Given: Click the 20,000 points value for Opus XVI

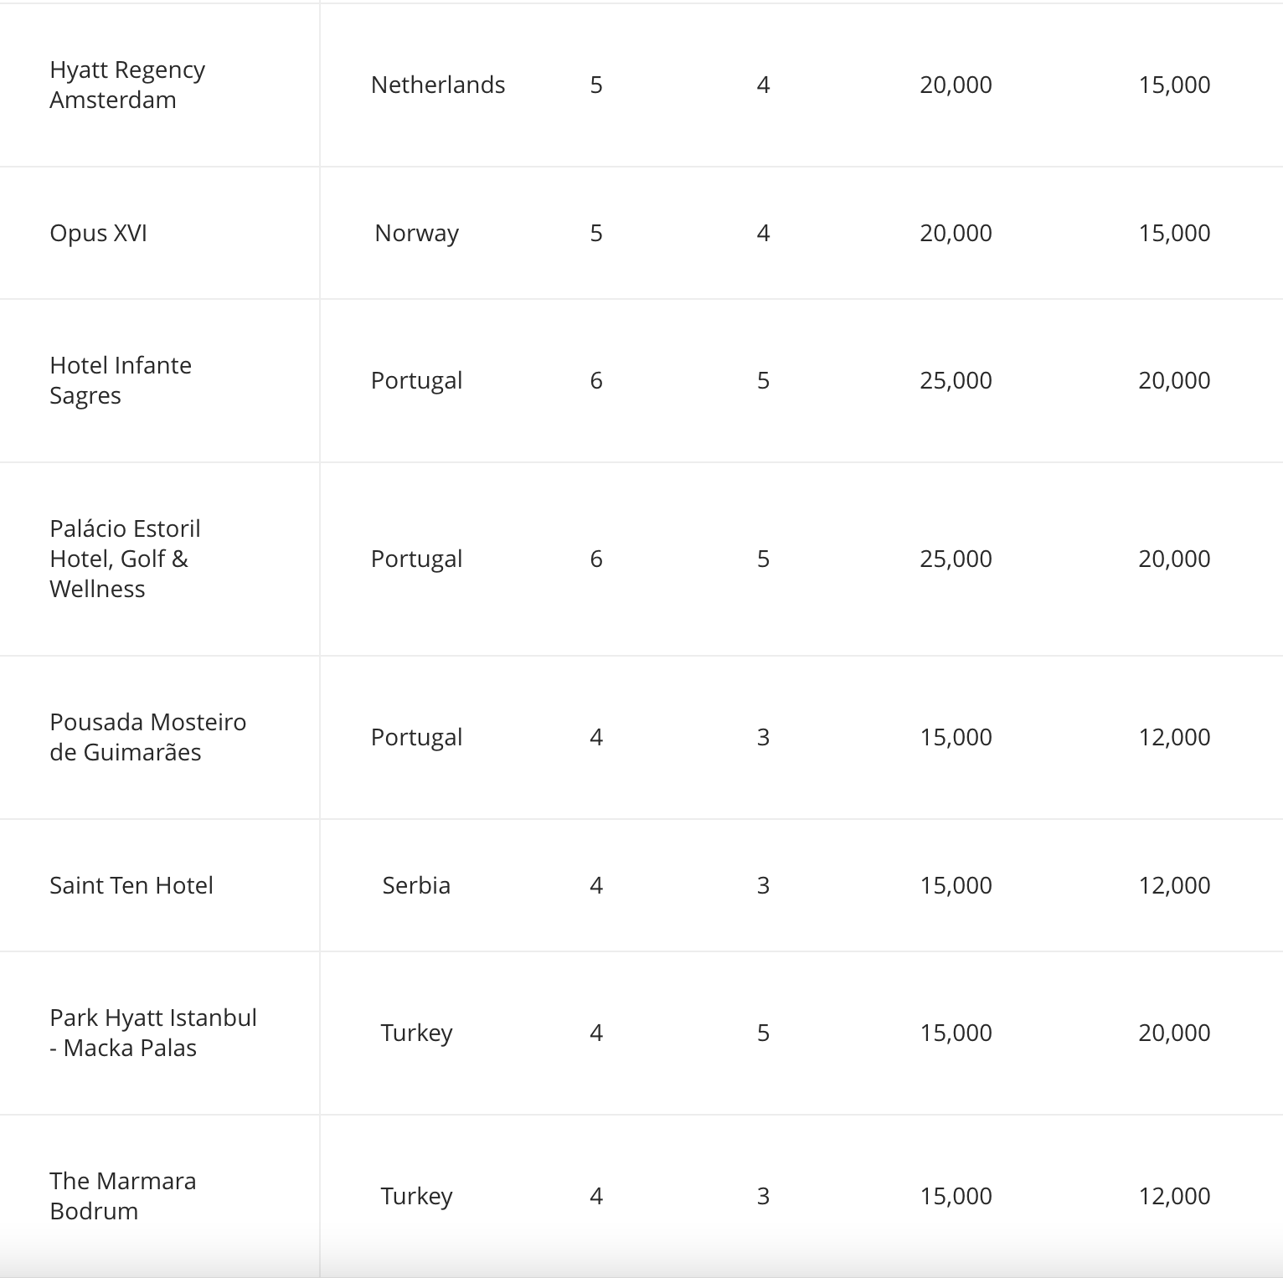Looking at the screenshot, I should point(956,233).
